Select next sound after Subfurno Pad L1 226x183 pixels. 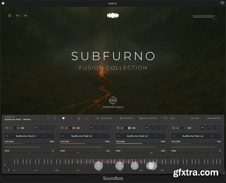[45, 136]
